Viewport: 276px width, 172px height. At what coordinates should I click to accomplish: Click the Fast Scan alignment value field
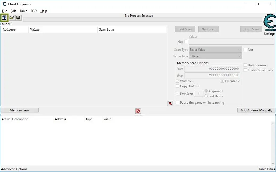coord(199,94)
